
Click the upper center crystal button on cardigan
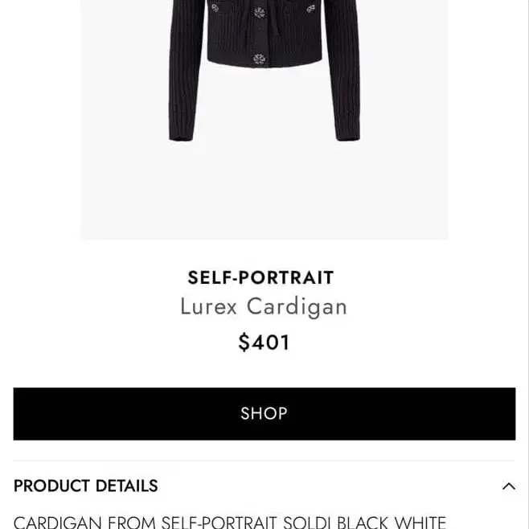(x=259, y=12)
